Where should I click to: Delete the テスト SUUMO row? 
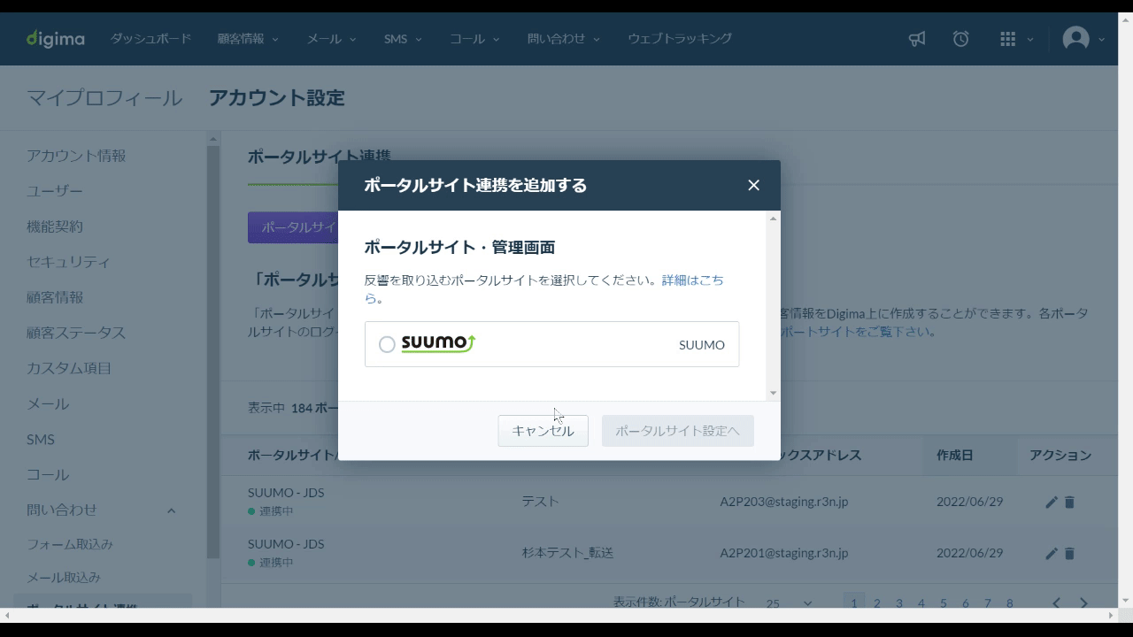1069,502
